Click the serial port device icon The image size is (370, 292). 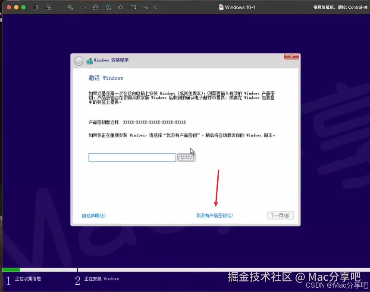click(x=84, y=7)
